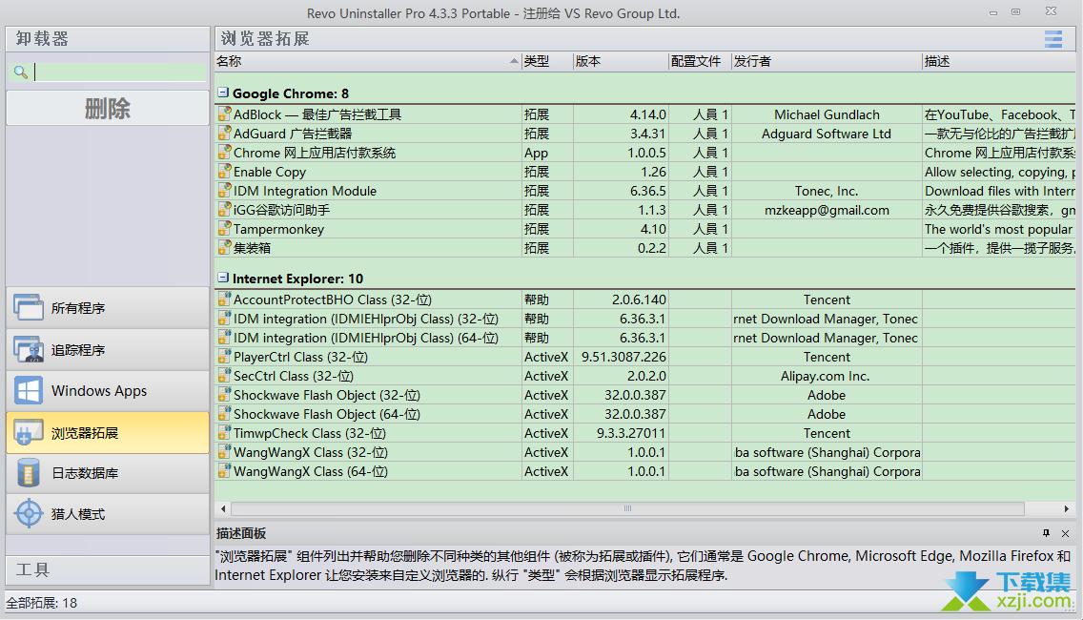Open the hamburger menu icon in browser extensions header
The height and width of the screenshot is (620, 1083).
[1053, 39]
